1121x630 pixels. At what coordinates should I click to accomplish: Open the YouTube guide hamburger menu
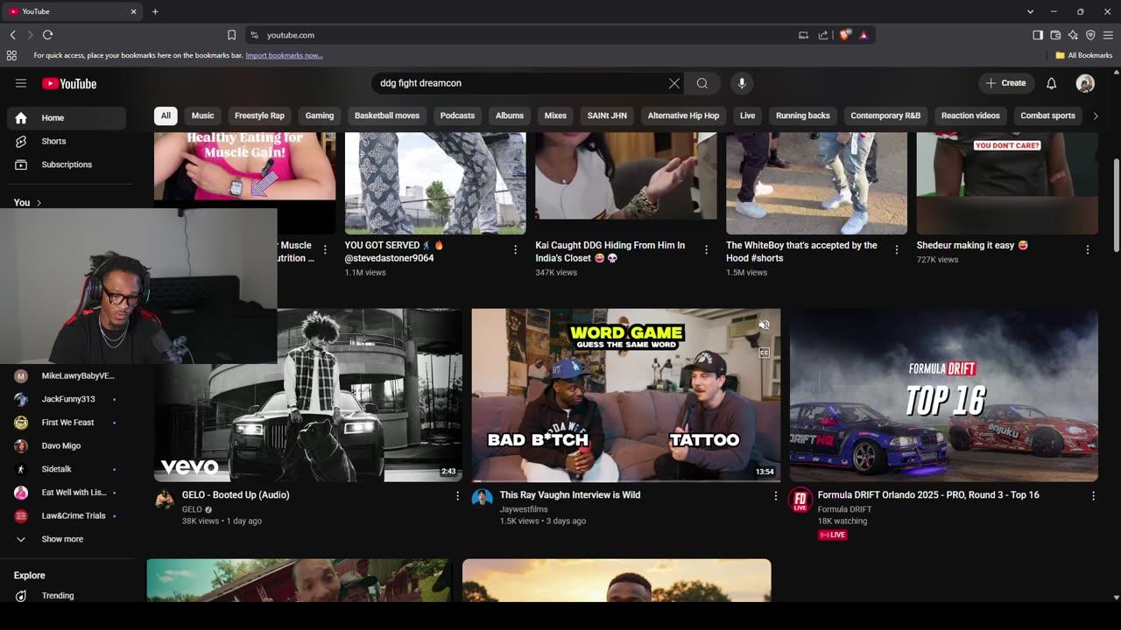pos(21,83)
